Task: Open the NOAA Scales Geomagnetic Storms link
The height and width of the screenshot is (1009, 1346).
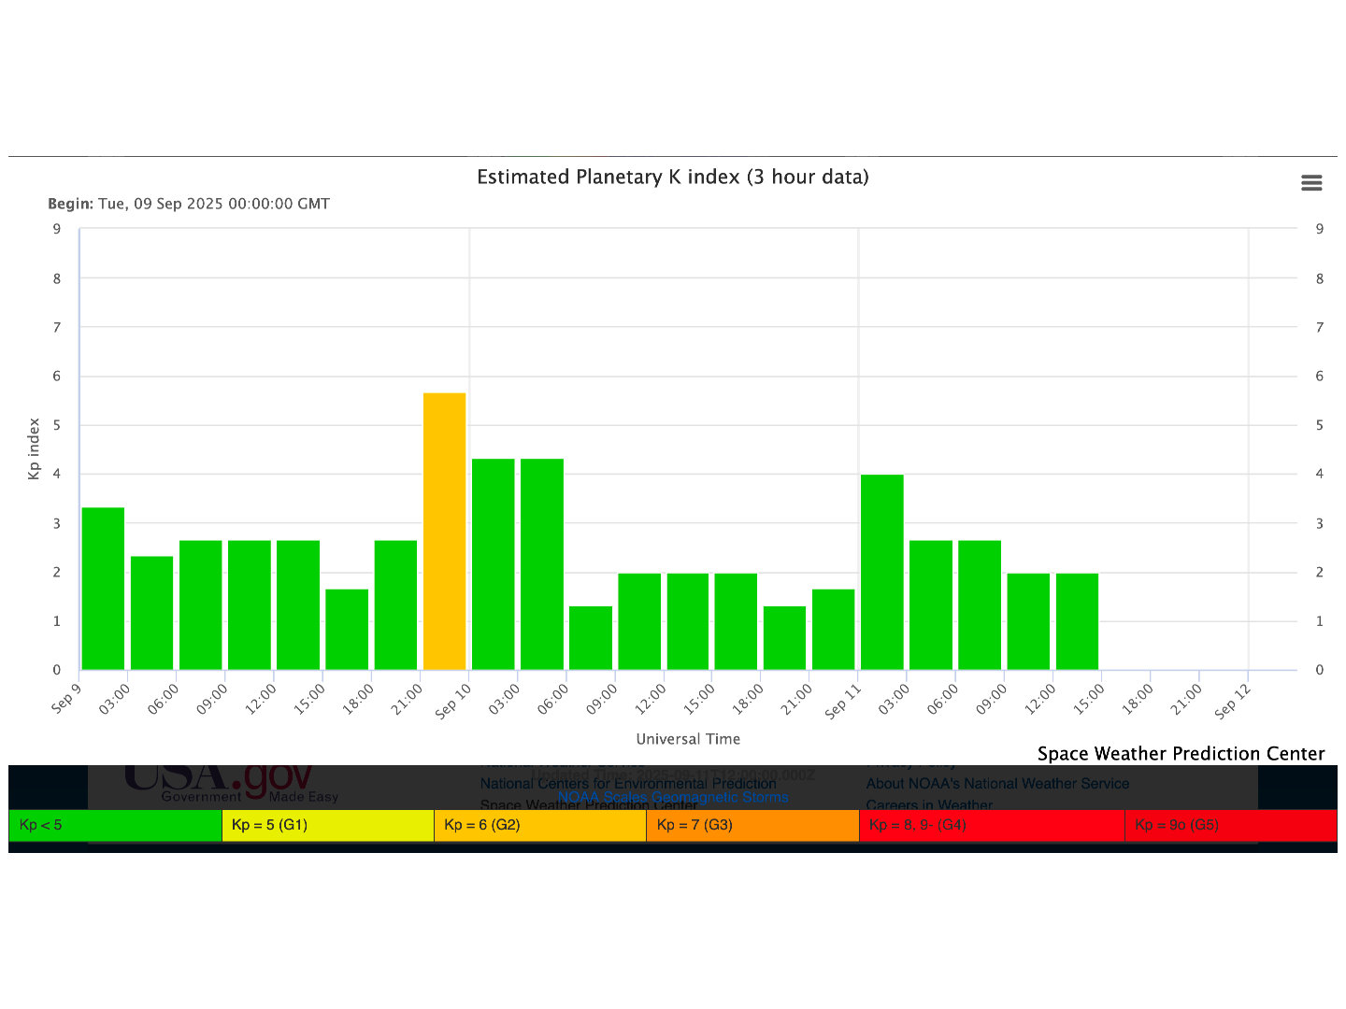Action: (673, 797)
